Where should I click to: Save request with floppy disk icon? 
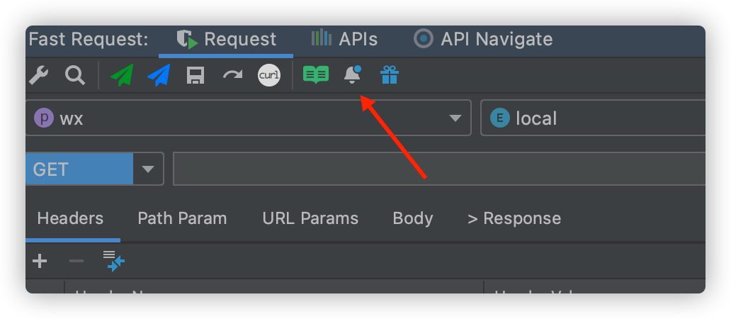pyautogui.click(x=195, y=75)
